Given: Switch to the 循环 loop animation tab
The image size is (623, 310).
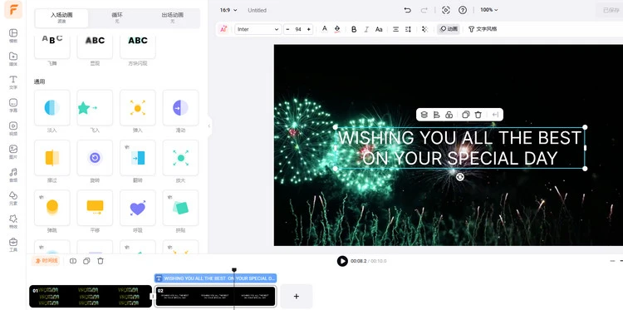Looking at the screenshot, I should [x=117, y=17].
